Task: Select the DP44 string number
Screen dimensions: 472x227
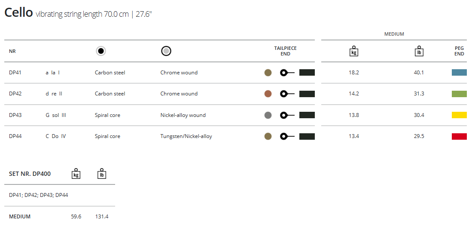Action: click(x=15, y=136)
